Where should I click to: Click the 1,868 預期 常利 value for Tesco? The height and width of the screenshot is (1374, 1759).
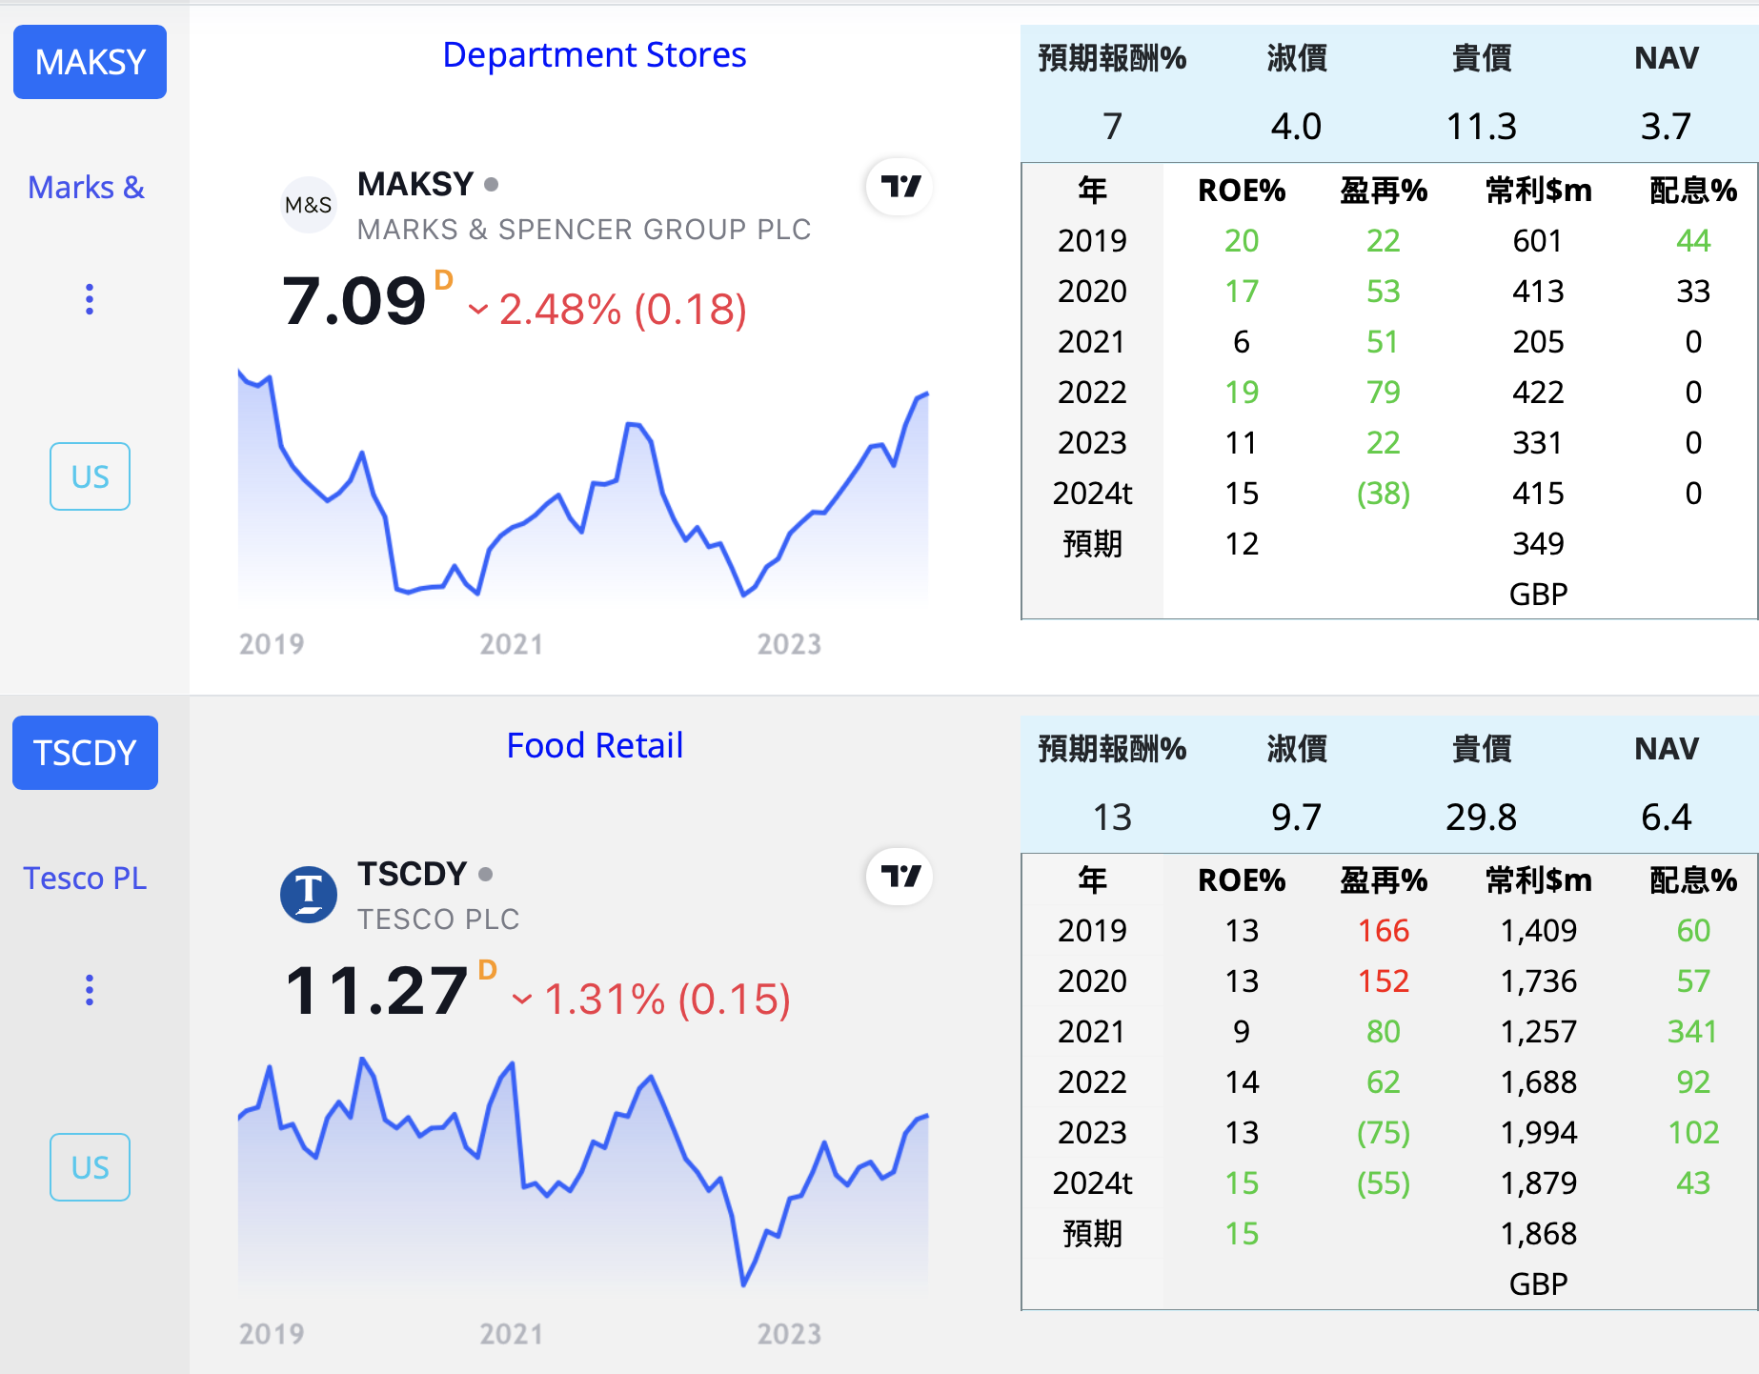tap(1538, 1234)
